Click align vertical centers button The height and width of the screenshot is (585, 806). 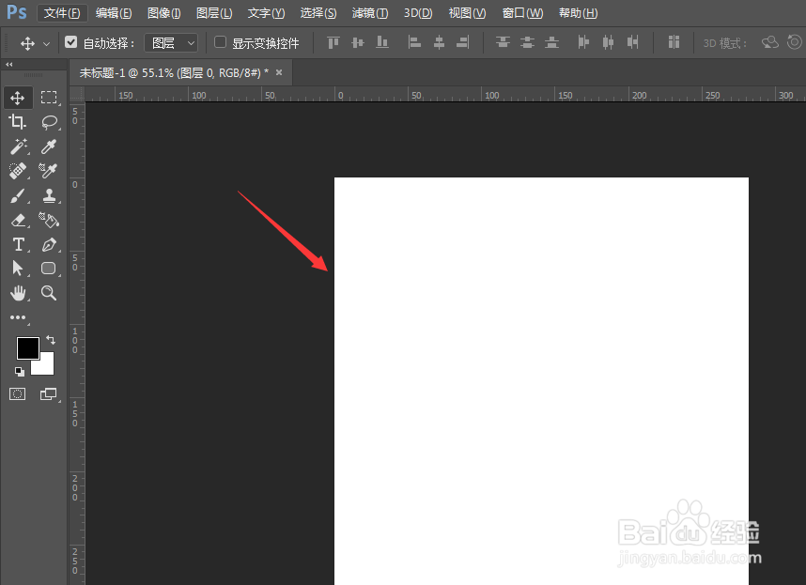click(358, 42)
